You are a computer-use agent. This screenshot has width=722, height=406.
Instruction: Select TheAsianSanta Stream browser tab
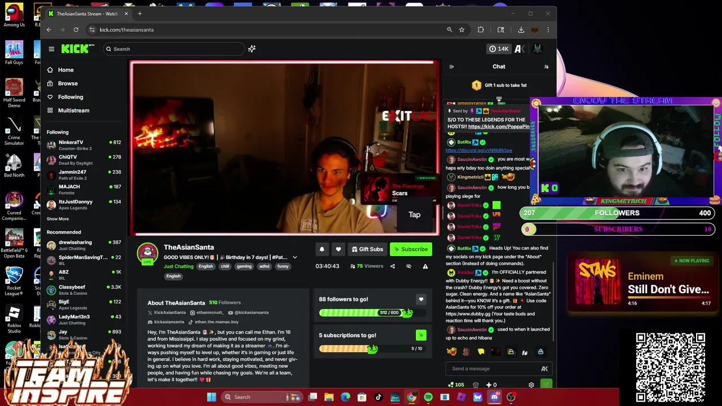tap(87, 14)
